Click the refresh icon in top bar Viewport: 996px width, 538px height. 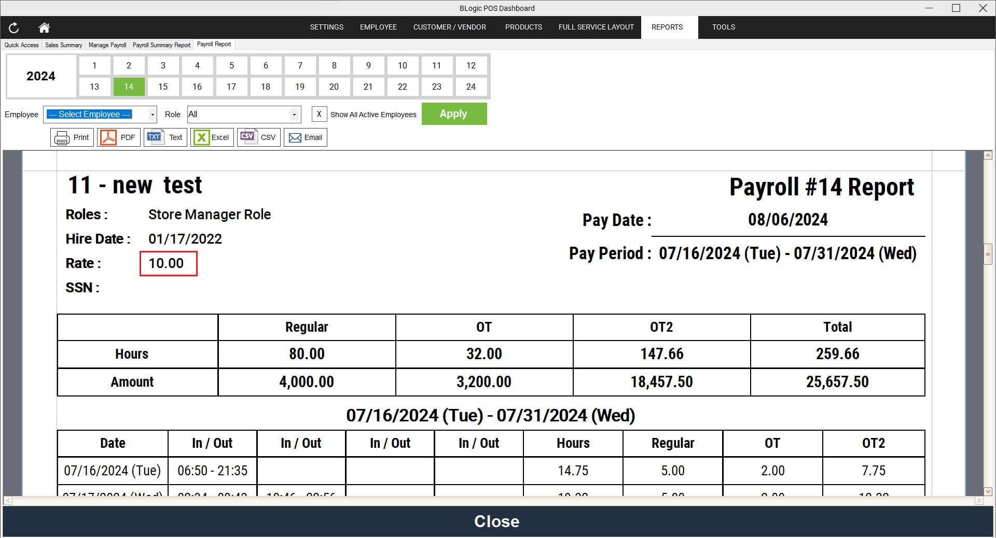click(x=14, y=27)
